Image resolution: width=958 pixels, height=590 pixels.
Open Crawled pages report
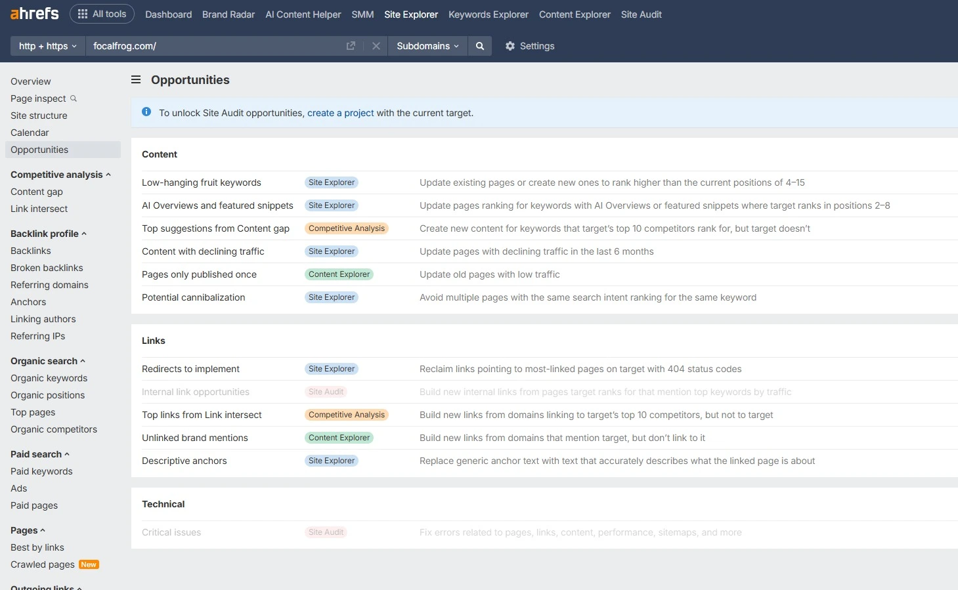point(43,564)
